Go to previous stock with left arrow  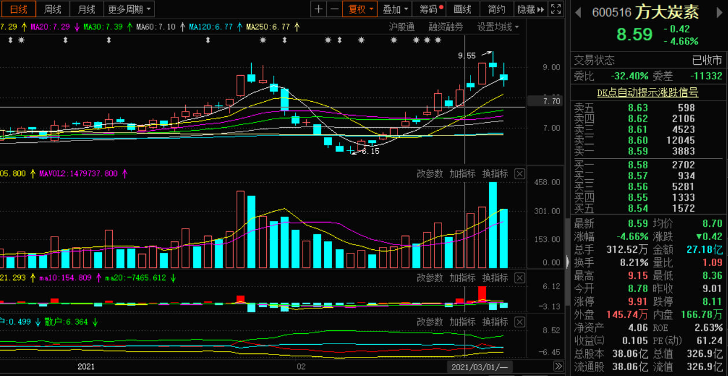577,12
